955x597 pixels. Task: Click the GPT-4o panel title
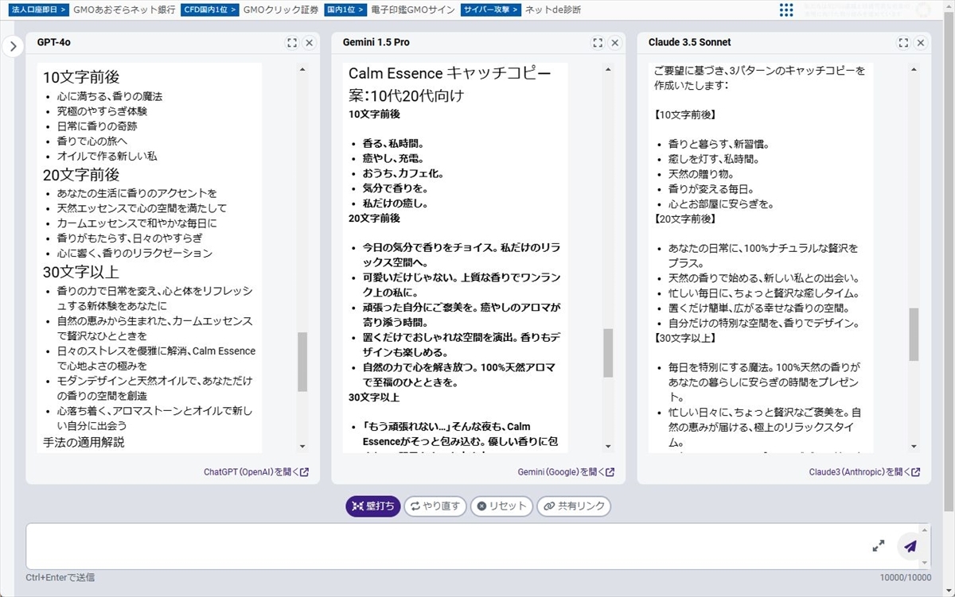coord(54,42)
